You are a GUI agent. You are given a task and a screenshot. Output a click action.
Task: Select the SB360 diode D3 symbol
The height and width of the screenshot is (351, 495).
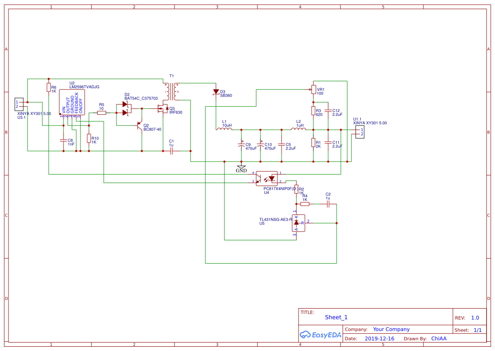click(216, 92)
